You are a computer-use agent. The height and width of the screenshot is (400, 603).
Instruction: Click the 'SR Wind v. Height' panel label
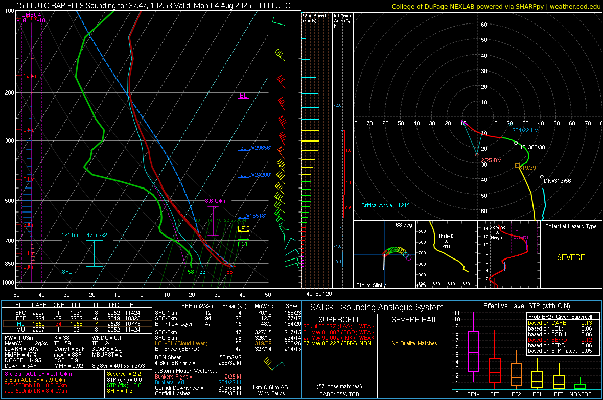[498, 232]
